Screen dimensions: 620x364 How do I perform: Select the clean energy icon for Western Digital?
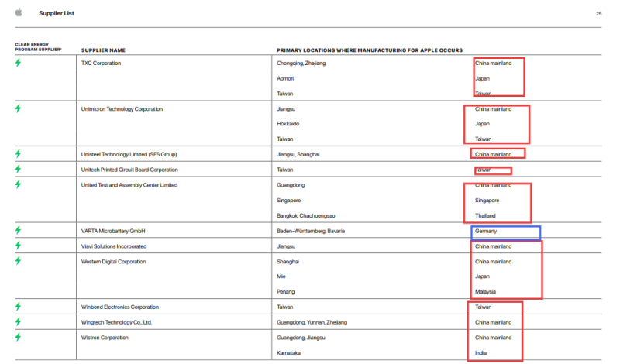(x=18, y=261)
